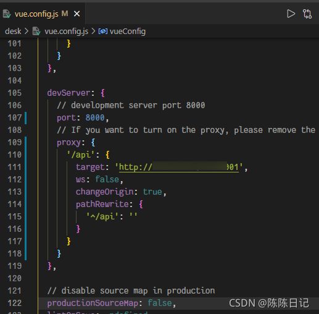Click line number 111 in the gutter
The width and height of the screenshot is (319, 314).
tap(14, 167)
